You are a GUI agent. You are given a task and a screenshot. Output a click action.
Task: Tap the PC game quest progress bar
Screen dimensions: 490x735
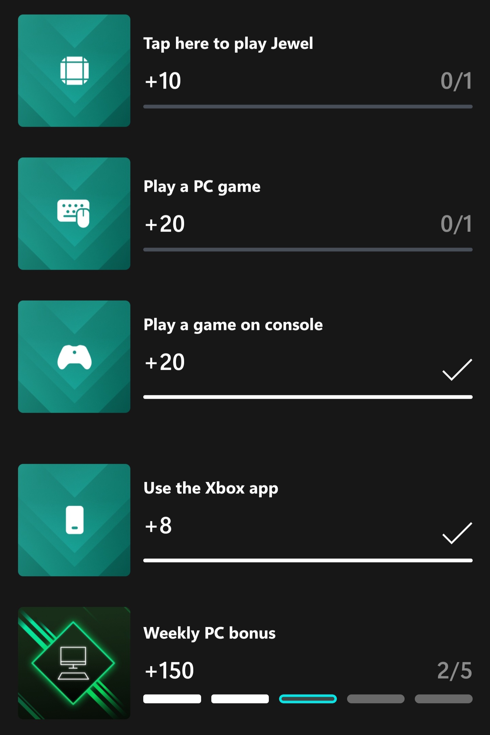[308, 250]
